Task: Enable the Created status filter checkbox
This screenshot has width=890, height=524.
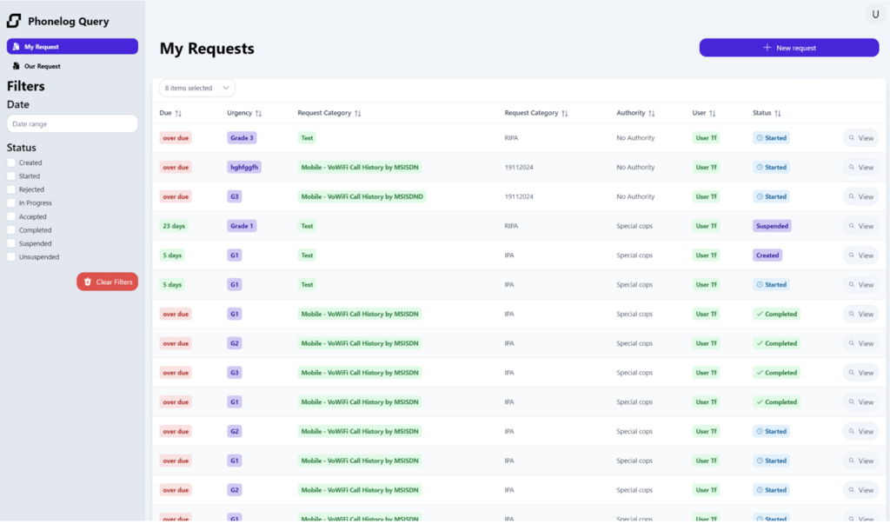Action: (x=11, y=163)
